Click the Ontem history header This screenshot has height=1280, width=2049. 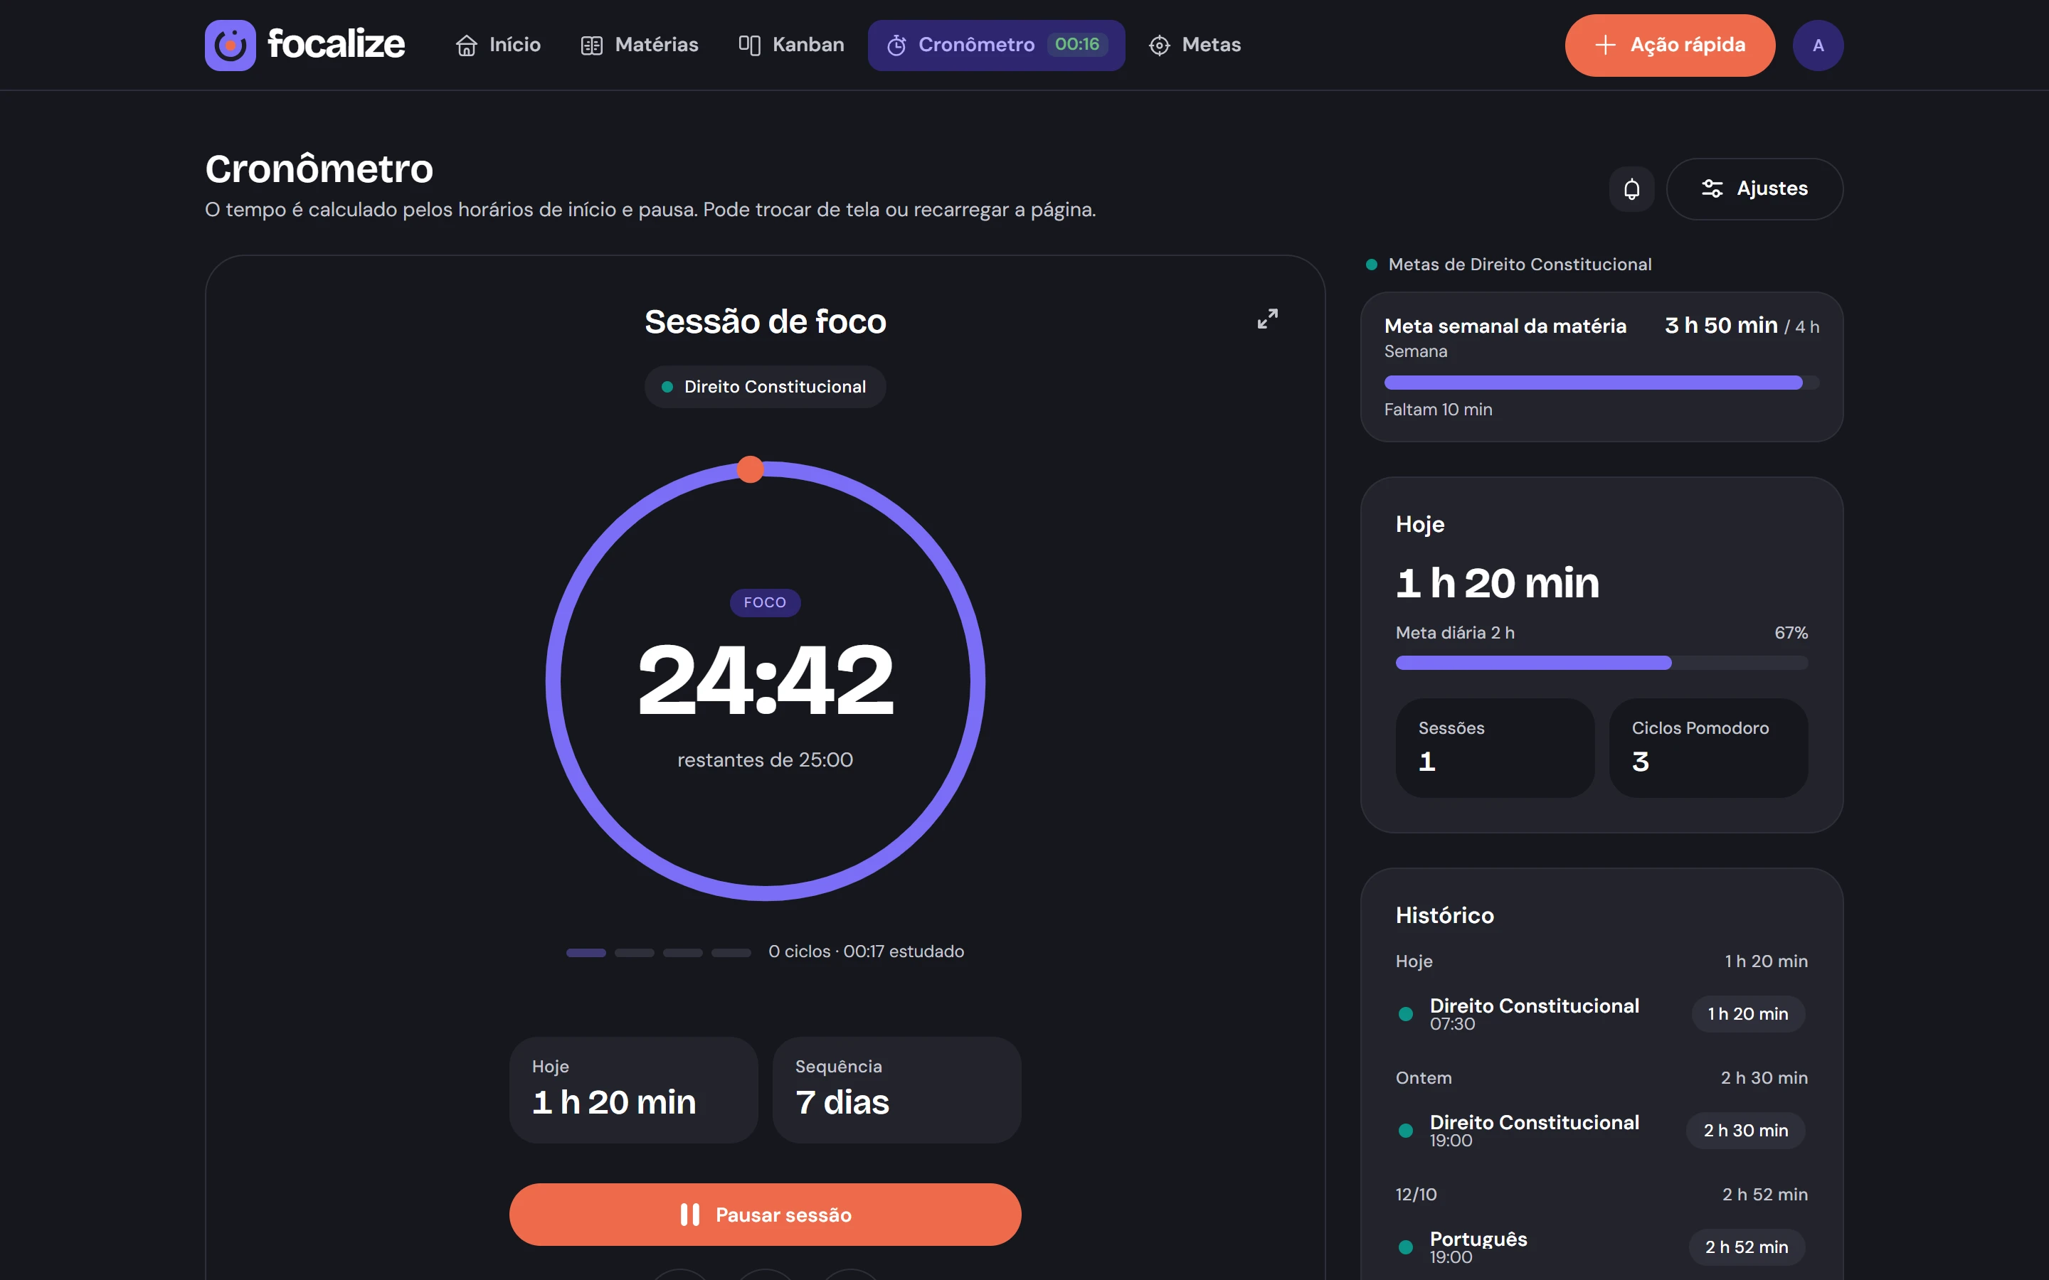pyautogui.click(x=1601, y=1077)
